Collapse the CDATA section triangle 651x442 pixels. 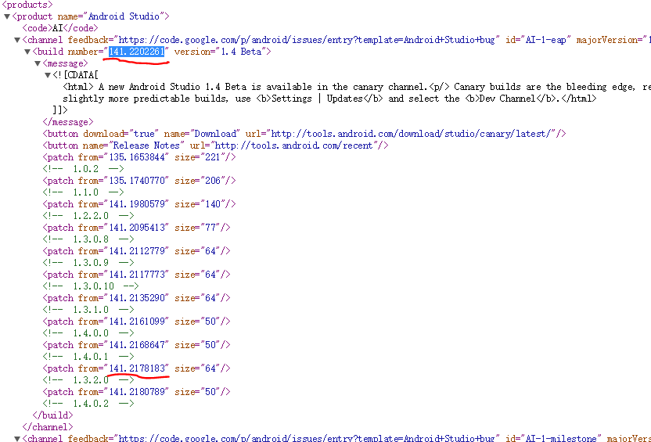pyautogui.click(x=47, y=75)
